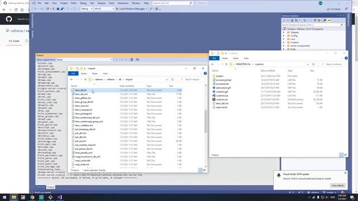Open the Help menu in Visual Studio
The height and width of the screenshot is (201, 358).
[x=146, y=3]
